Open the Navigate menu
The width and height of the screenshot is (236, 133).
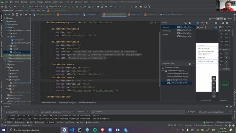coord(25,2)
